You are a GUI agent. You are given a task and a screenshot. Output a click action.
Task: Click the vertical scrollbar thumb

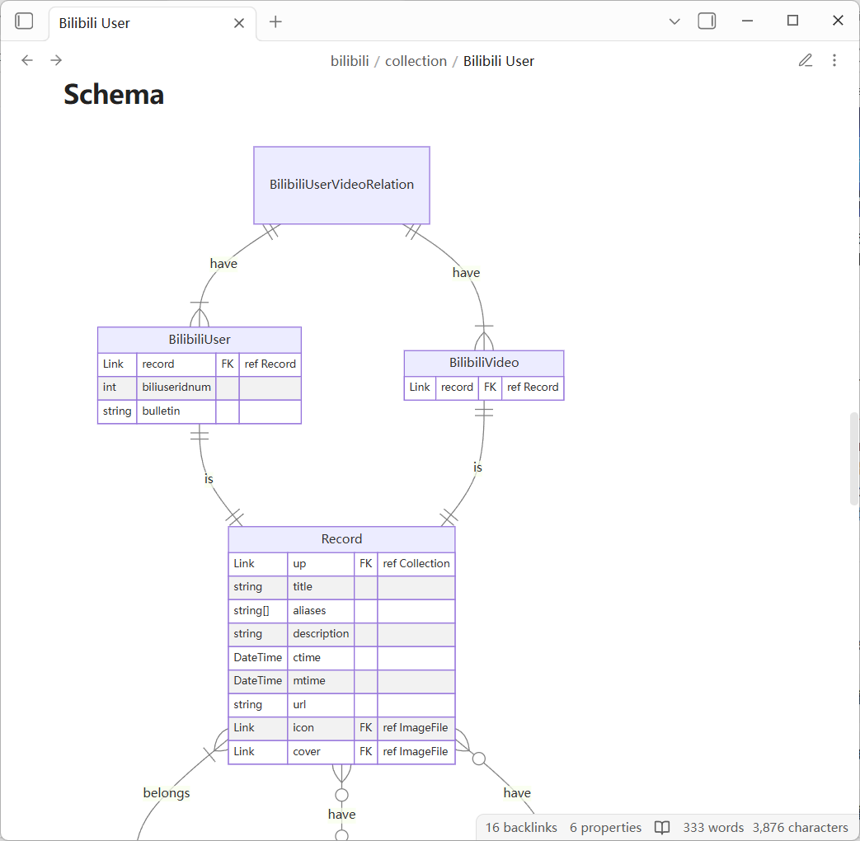pos(854,458)
